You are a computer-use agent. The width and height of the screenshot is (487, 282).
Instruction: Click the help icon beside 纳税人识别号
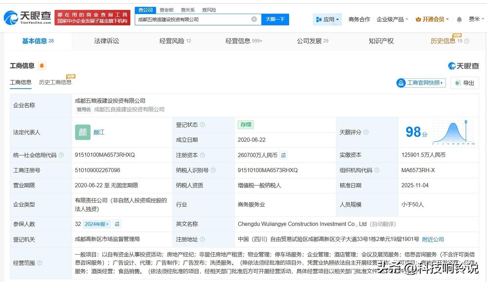coord(213,170)
